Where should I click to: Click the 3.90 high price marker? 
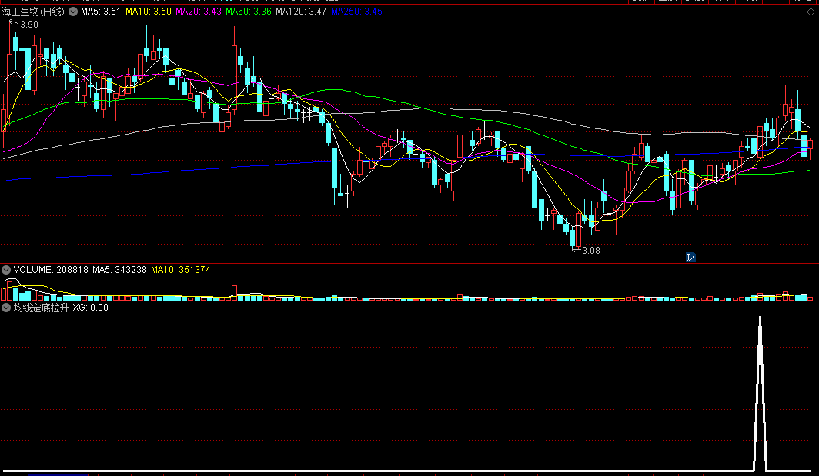pos(29,25)
